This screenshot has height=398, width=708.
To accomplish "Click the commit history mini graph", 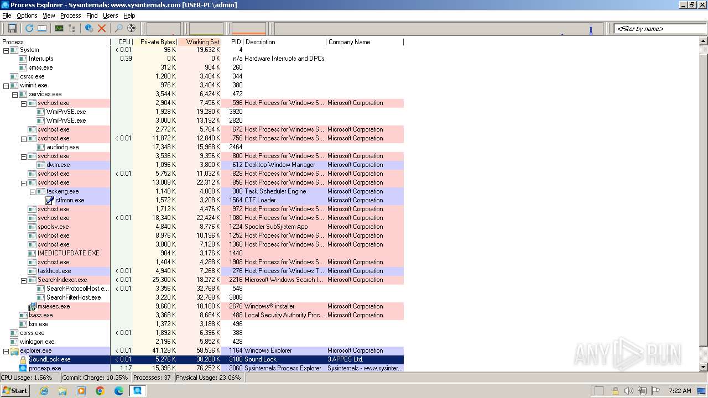I will (x=206, y=29).
